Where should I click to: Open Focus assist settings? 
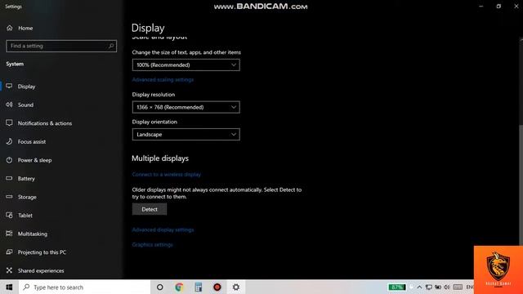pos(32,141)
